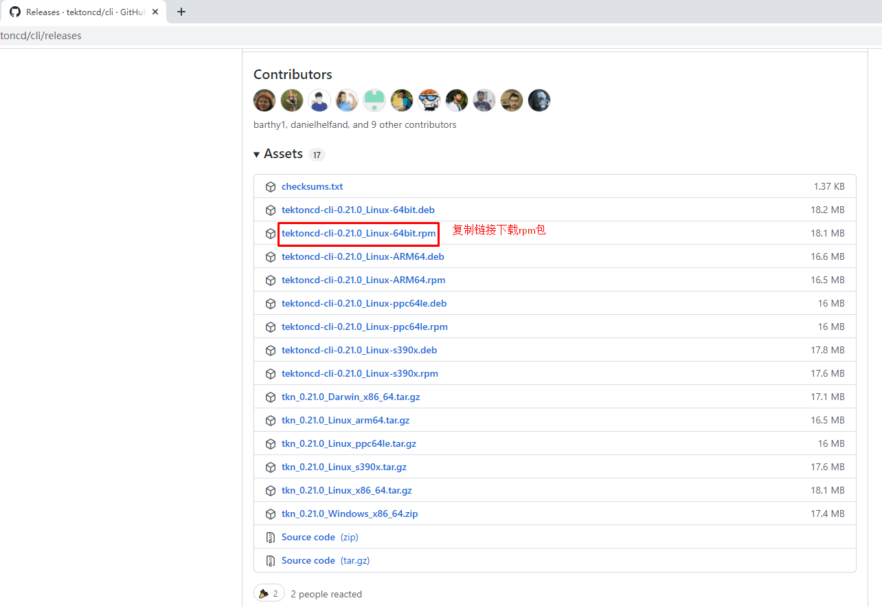Click package icon beside Linux_ppc64le.tar.gz
This screenshot has height=607, width=882.
[x=271, y=444]
